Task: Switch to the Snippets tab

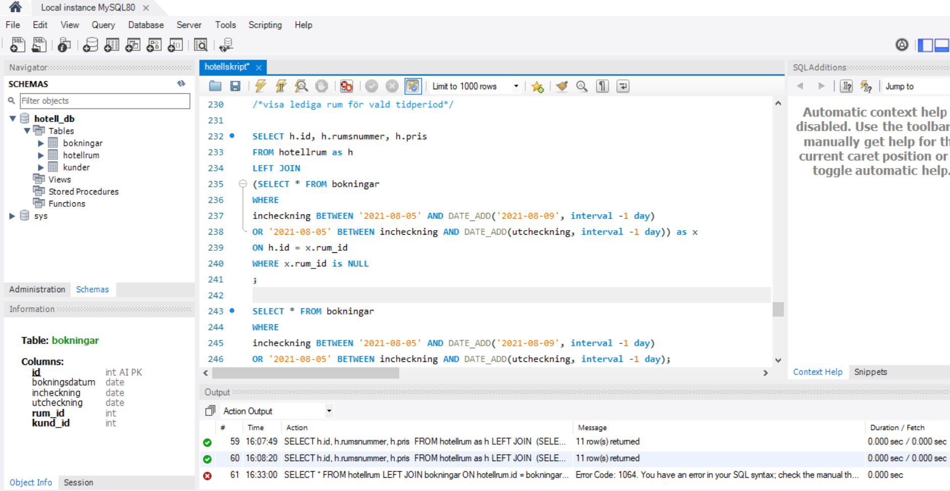Action: tap(870, 372)
